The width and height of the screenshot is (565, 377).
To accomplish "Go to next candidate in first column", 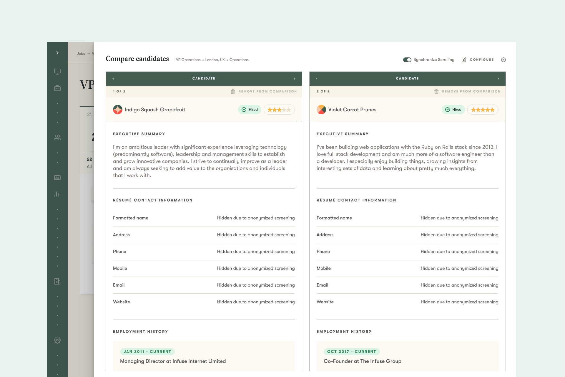I will [x=295, y=79].
